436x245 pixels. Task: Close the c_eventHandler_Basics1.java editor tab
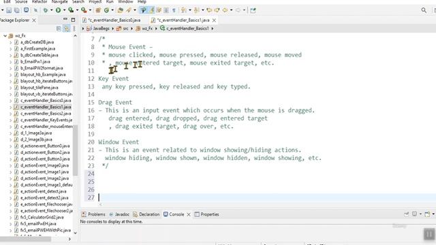point(214,20)
